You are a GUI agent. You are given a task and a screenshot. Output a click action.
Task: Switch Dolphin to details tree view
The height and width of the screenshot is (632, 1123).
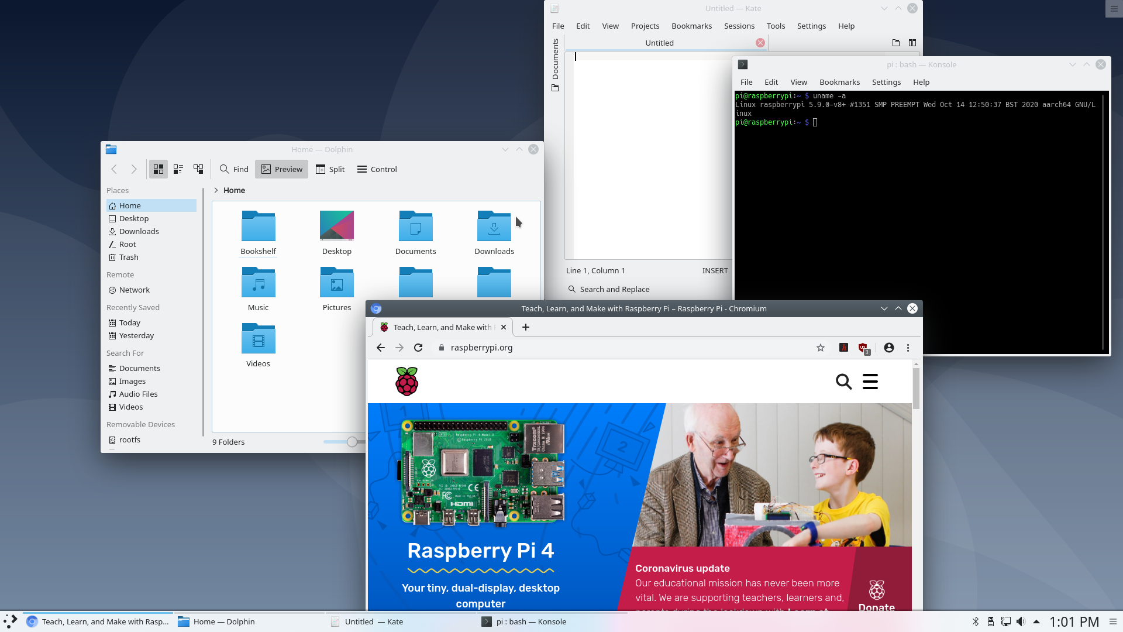(x=198, y=169)
